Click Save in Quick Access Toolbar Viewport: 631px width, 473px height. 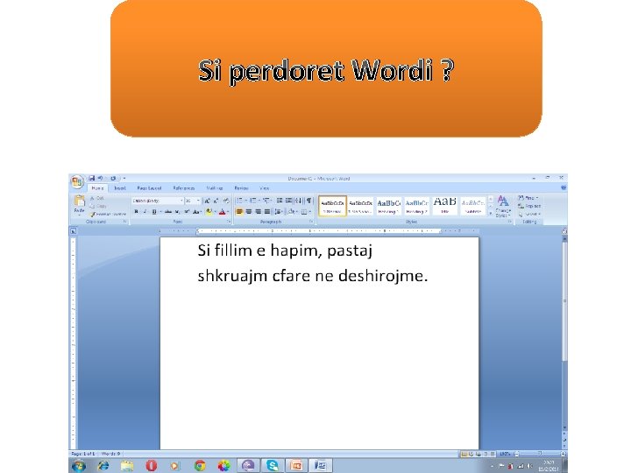[x=92, y=178]
